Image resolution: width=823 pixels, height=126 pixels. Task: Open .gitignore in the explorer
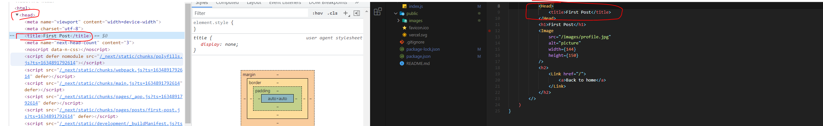tap(415, 42)
